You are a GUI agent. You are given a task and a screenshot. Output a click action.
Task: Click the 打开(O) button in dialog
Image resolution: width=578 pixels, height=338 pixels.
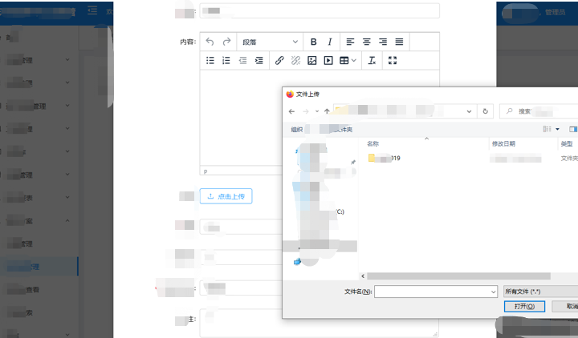pyautogui.click(x=524, y=306)
